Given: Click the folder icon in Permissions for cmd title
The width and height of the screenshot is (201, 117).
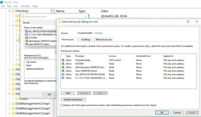Looking at the screenshot, I should click(23, 17).
